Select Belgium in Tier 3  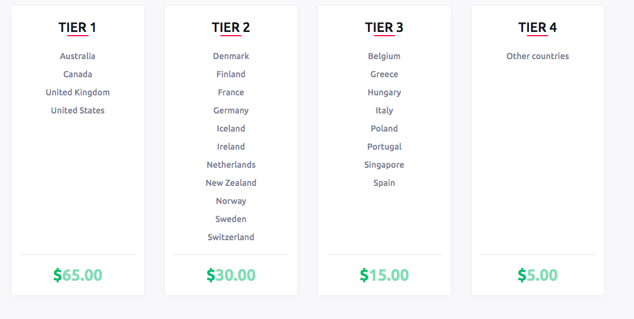tap(384, 56)
